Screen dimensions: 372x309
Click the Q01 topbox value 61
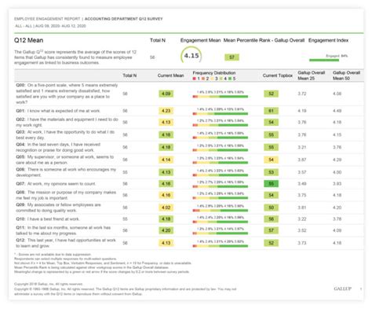point(272,111)
